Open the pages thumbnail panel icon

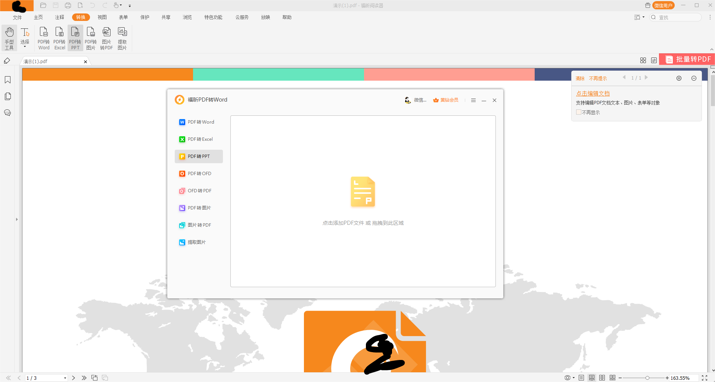point(7,96)
